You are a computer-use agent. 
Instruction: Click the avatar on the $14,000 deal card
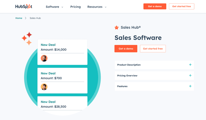44,58
